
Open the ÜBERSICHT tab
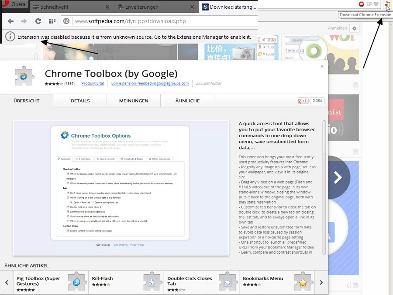pyautogui.click(x=27, y=101)
